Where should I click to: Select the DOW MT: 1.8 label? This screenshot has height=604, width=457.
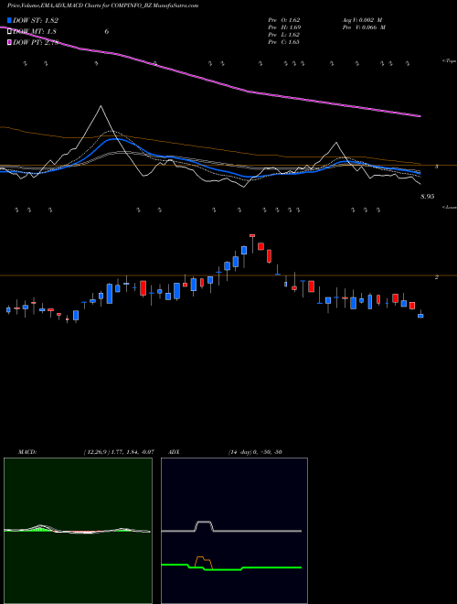click(35, 31)
